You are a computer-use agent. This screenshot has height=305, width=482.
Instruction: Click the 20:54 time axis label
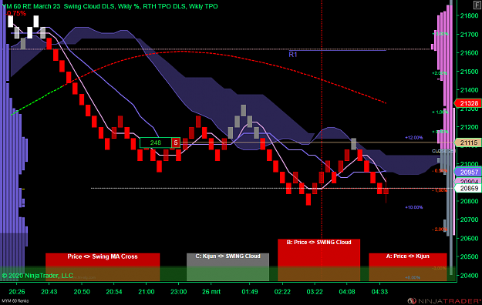click(x=114, y=291)
